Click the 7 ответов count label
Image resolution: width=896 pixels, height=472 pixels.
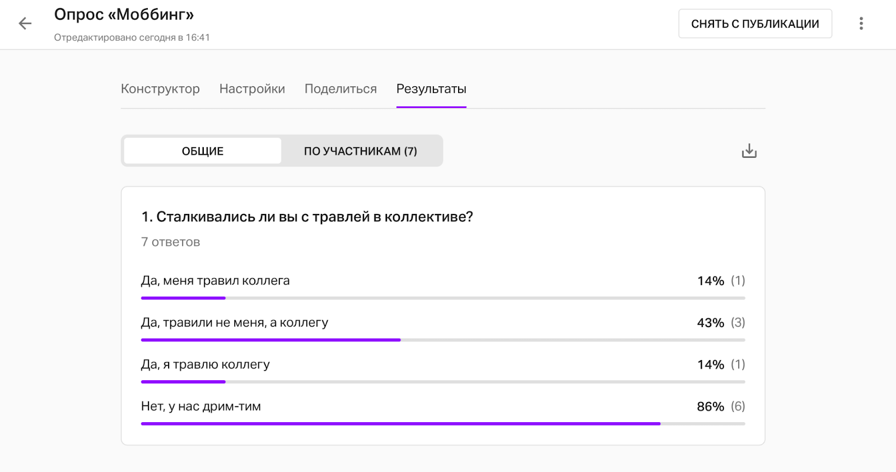[x=170, y=242]
